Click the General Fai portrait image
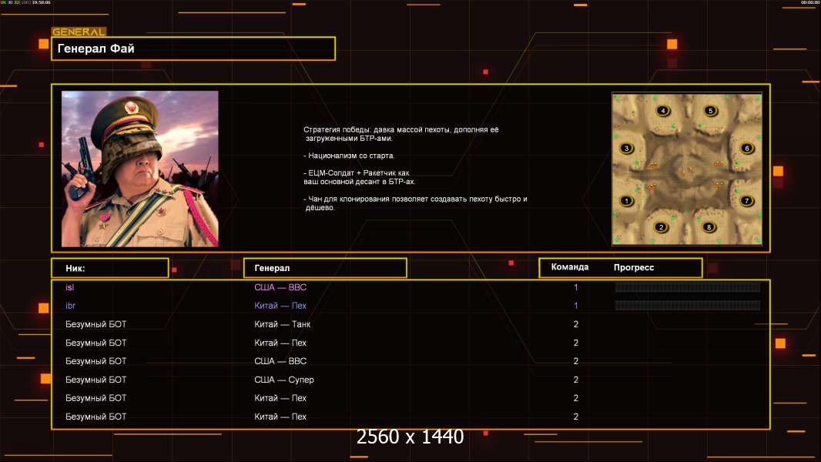Screen dimensions: 821x462 139,169
